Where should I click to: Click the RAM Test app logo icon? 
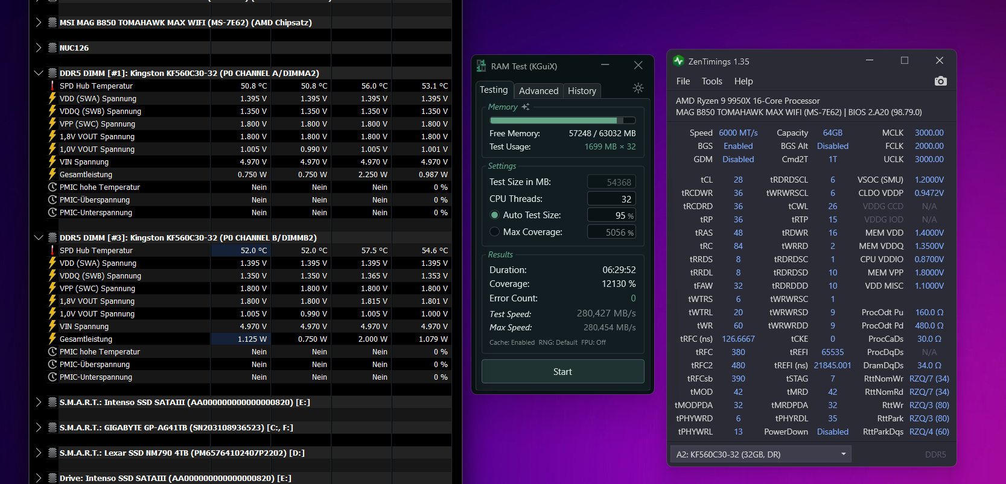coord(481,66)
